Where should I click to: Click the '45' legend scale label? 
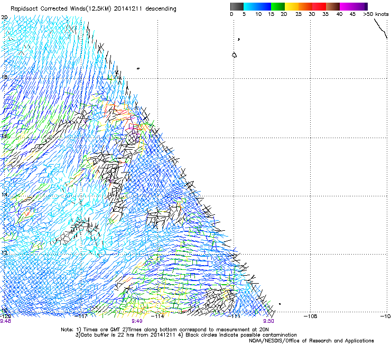(x=352, y=14)
